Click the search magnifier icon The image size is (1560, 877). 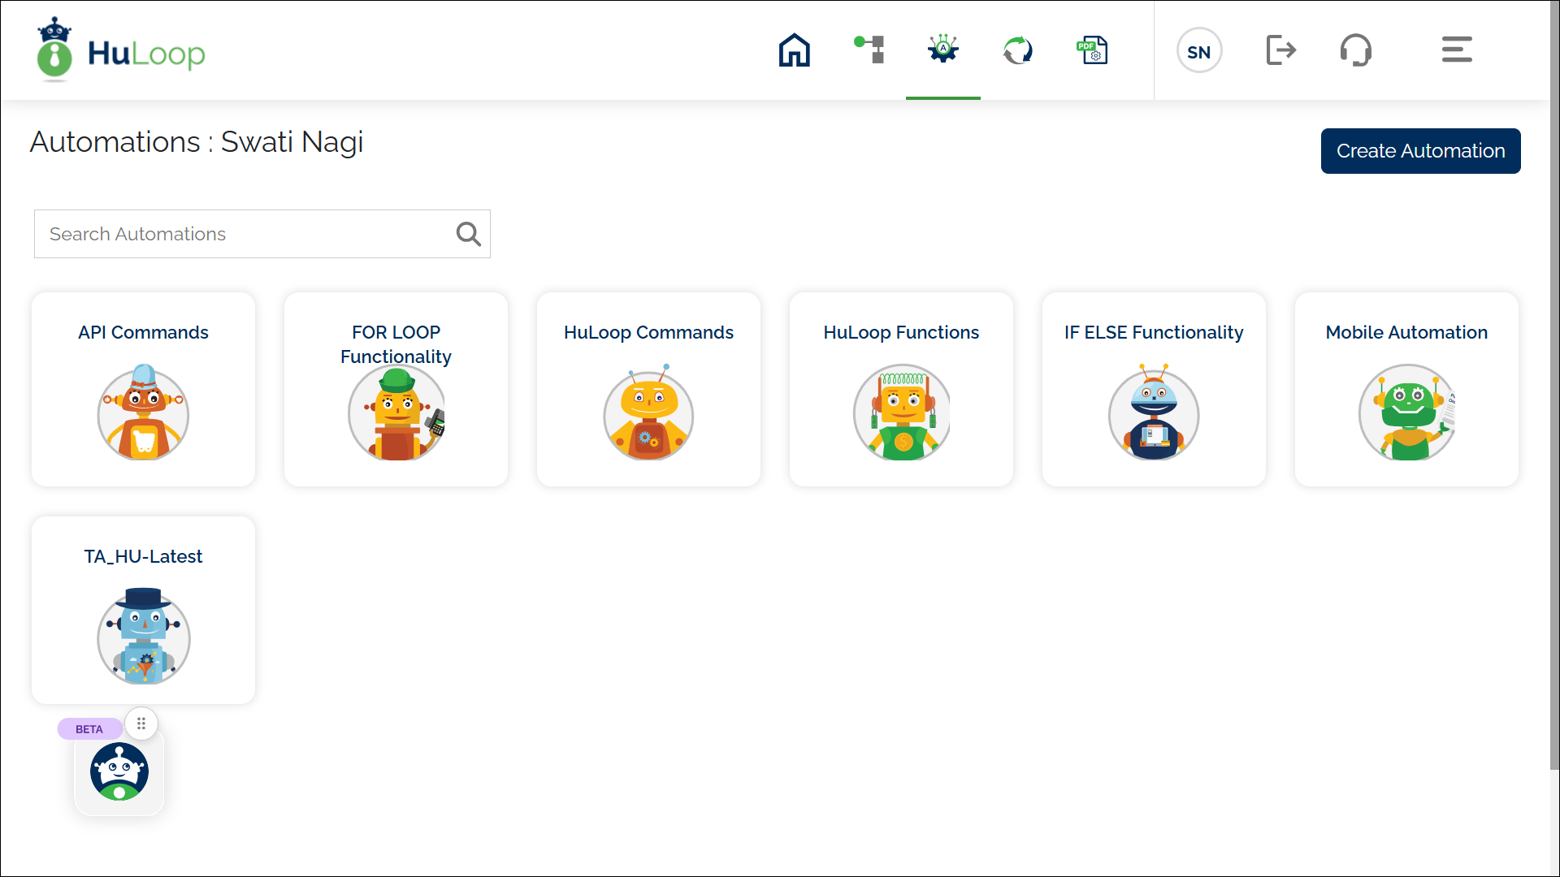point(468,234)
